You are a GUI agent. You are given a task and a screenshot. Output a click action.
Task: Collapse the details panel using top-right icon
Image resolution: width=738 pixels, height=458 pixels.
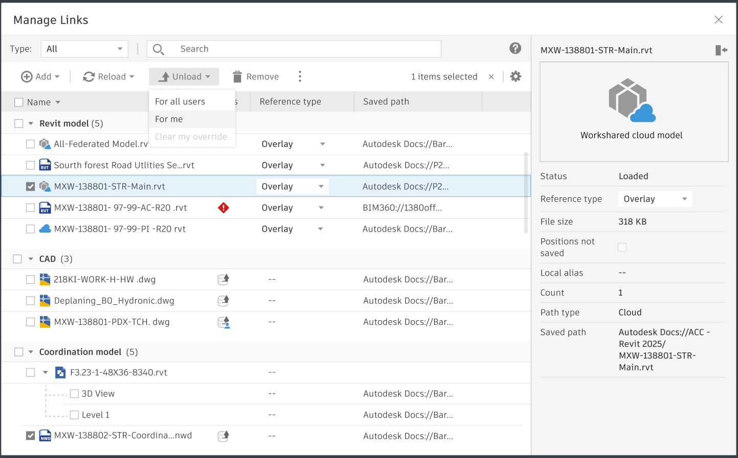pos(721,50)
